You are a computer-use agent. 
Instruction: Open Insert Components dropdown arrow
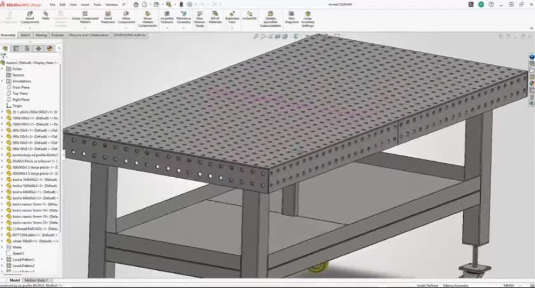(x=29, y=27)
